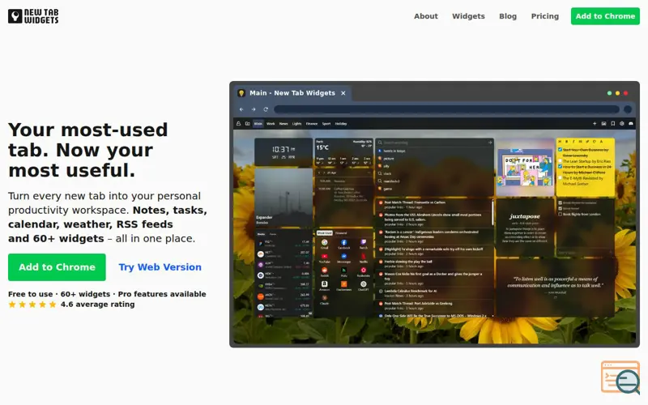Open the Widgets nav link
Image resolution: width=648 pixels, height=405 pixels.
point(468,16)
